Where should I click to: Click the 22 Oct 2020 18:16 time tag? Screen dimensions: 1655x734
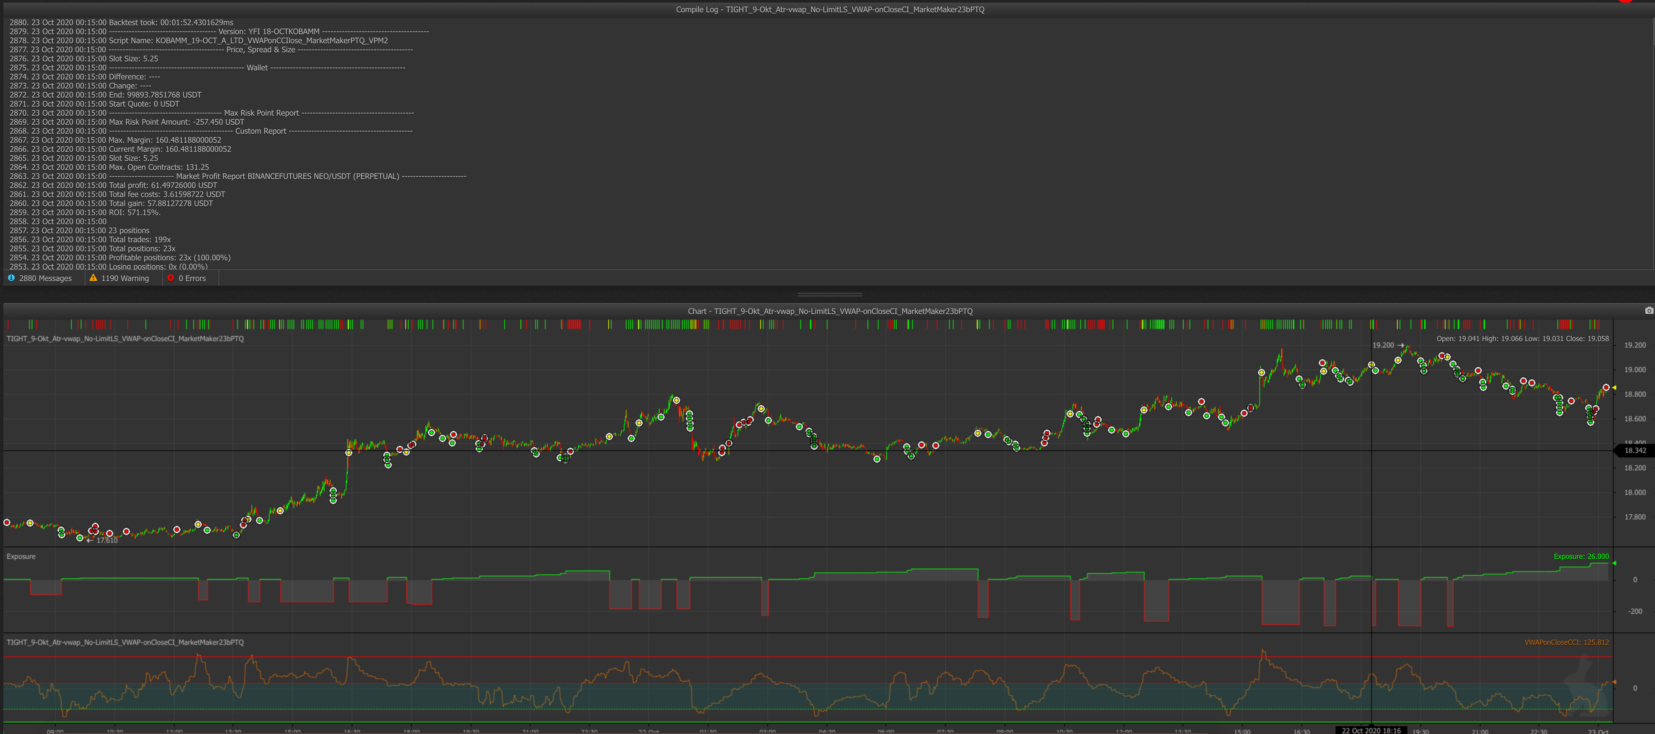1371,730
